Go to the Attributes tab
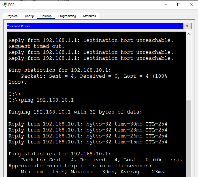 [x=89, y=16]
